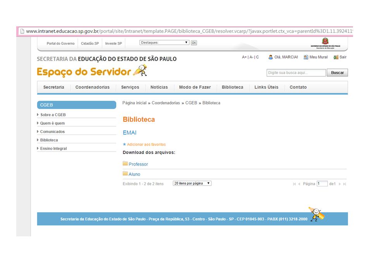
Task: Open the Portal do Governo link
Action: pyautogui.click(x=60, y=43)
